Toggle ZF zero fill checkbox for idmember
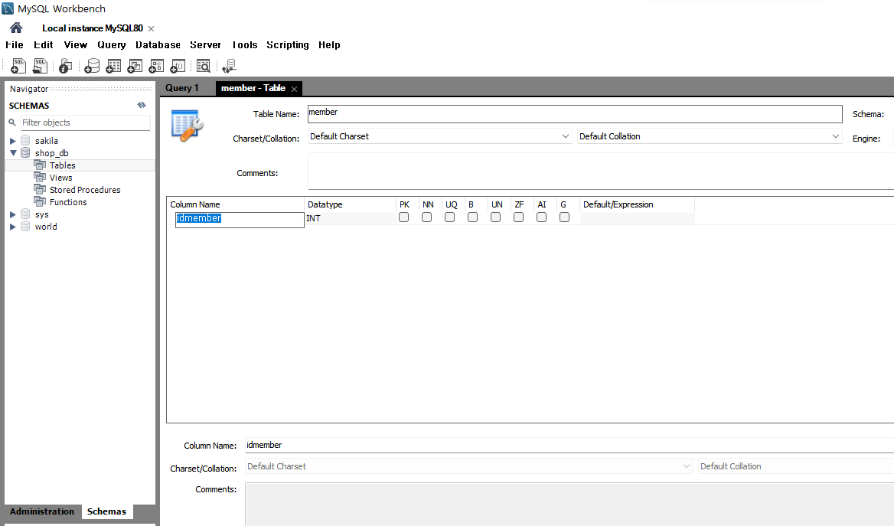 (518, 217)
